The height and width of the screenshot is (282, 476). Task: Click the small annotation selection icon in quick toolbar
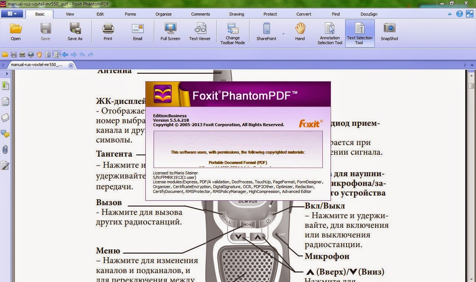pos(48,55)
